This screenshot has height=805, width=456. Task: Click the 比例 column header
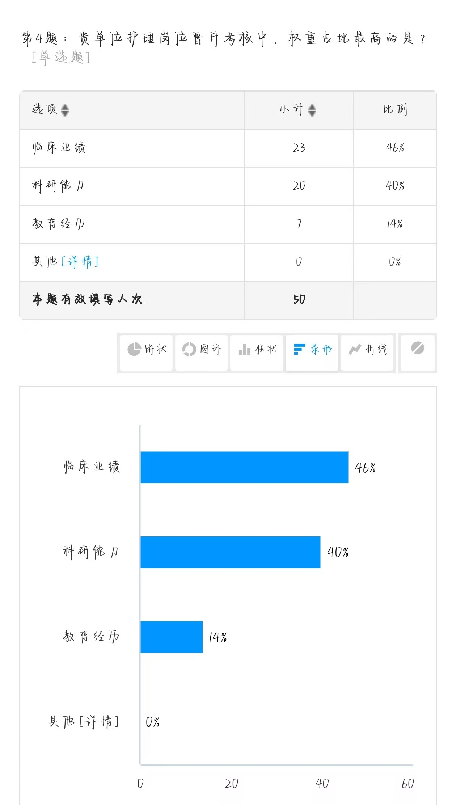point(395,110)
